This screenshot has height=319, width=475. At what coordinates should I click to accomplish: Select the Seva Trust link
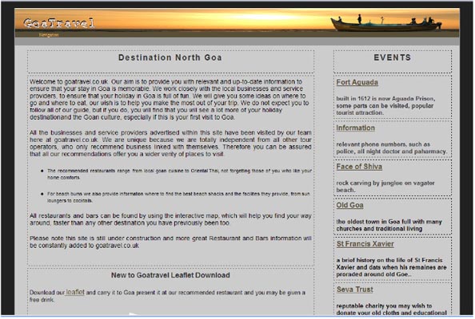pos(355,289)
